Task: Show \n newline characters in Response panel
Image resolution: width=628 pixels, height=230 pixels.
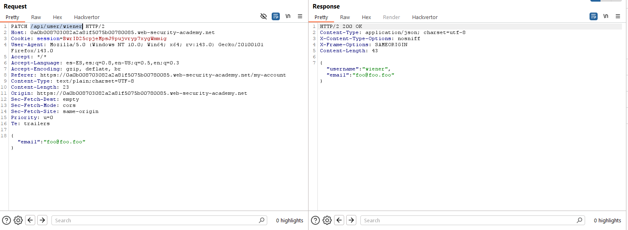Action: tap(606, 16)
